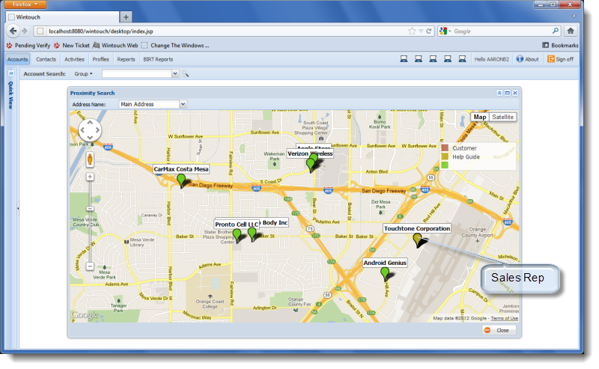Switch to the Activities tab

point(74,59)
